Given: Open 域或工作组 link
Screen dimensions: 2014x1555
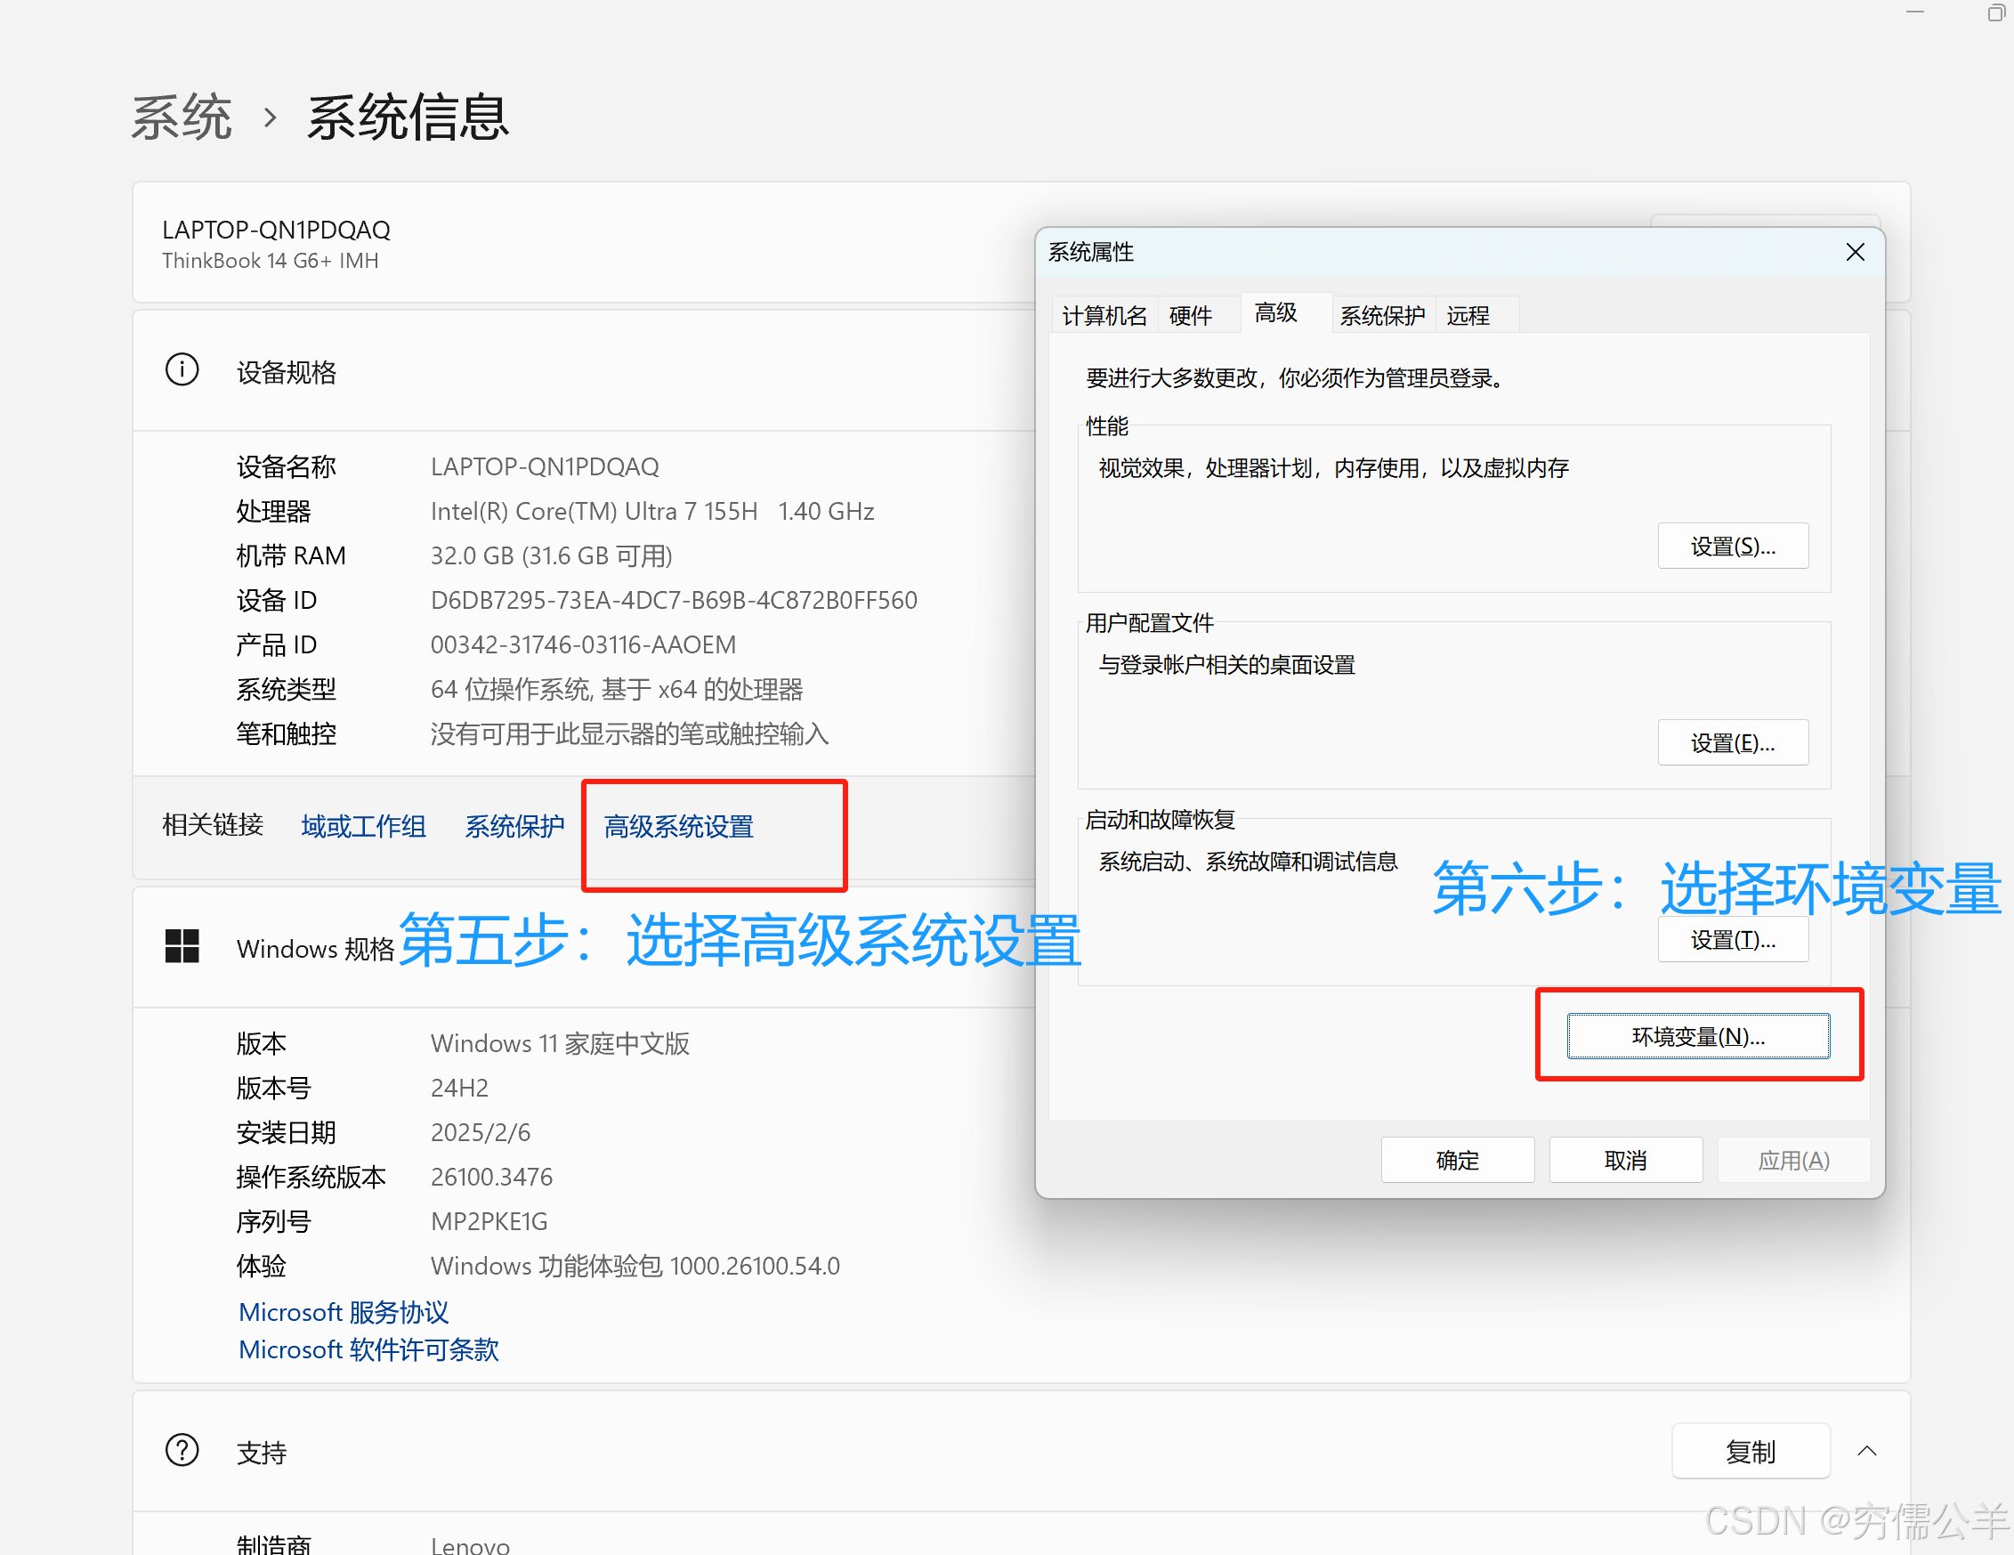Looking at the screenshot, I should coord(363,827).
